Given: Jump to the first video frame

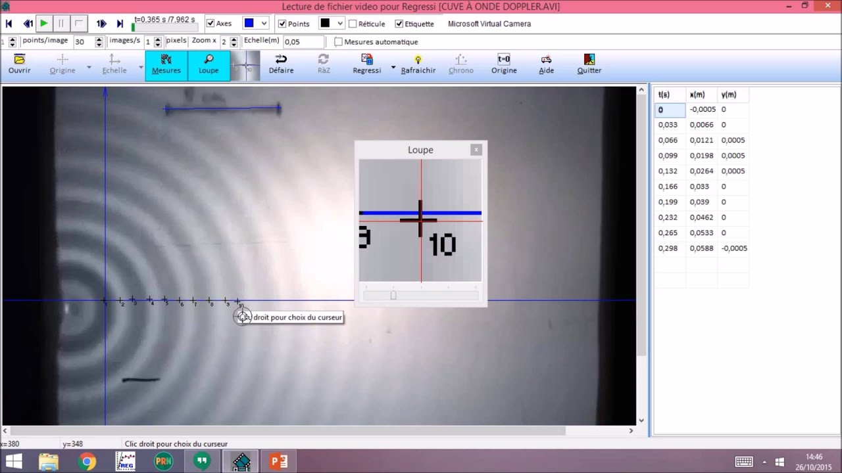Looking at the screenshot, I should tap(9, 24).
